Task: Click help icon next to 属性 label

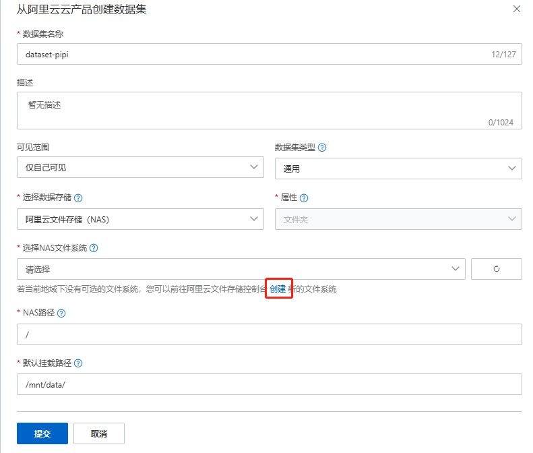Action: coord(304,198)
